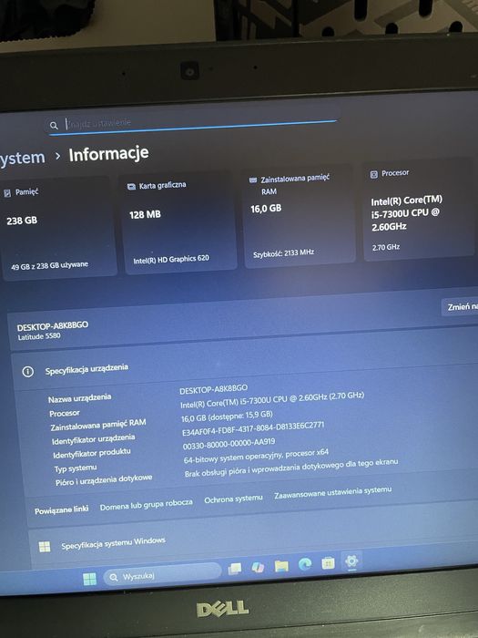Click the Settings gear on the taskbar
The image size is (478, 638).
[x=351, y=561]
